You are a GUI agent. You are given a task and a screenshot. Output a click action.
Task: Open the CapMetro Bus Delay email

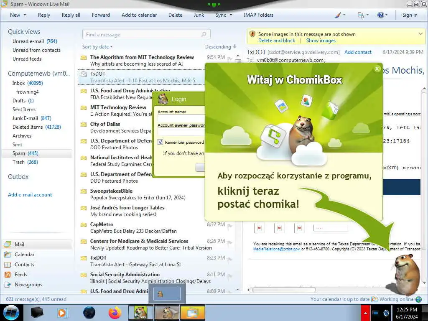[155, 227]
